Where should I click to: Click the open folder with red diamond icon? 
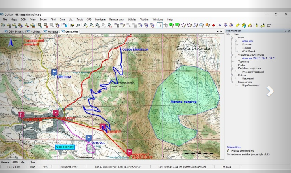[26, 25]
